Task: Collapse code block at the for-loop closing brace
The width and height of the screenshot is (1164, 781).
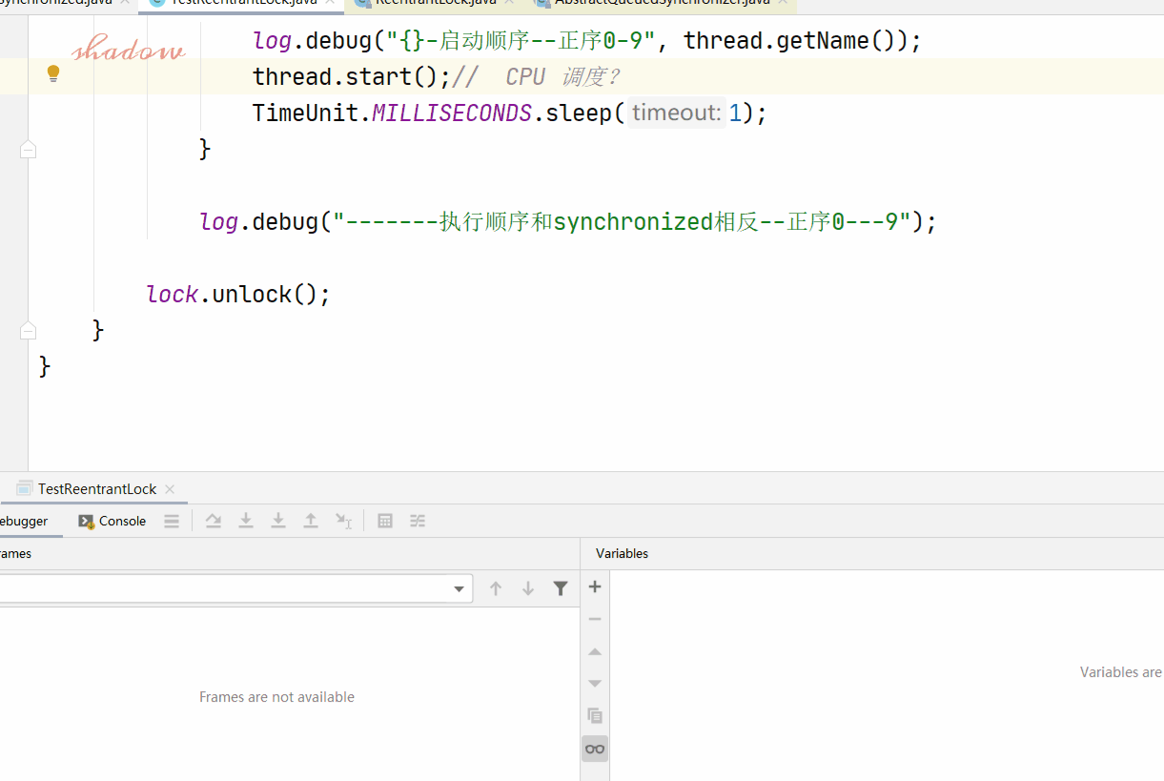Action: click(x=28, y=150)
